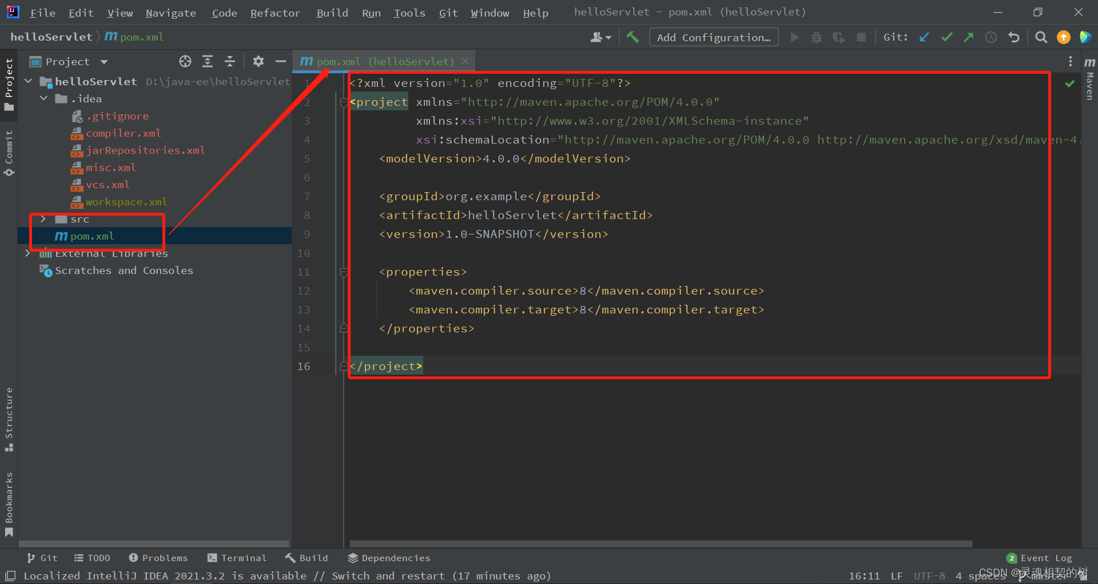Fold the project tag at line 2

(x=344, y=102)
